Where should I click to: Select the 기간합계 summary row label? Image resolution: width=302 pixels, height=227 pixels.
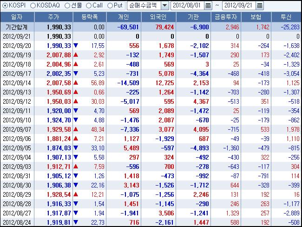[17, 27]
